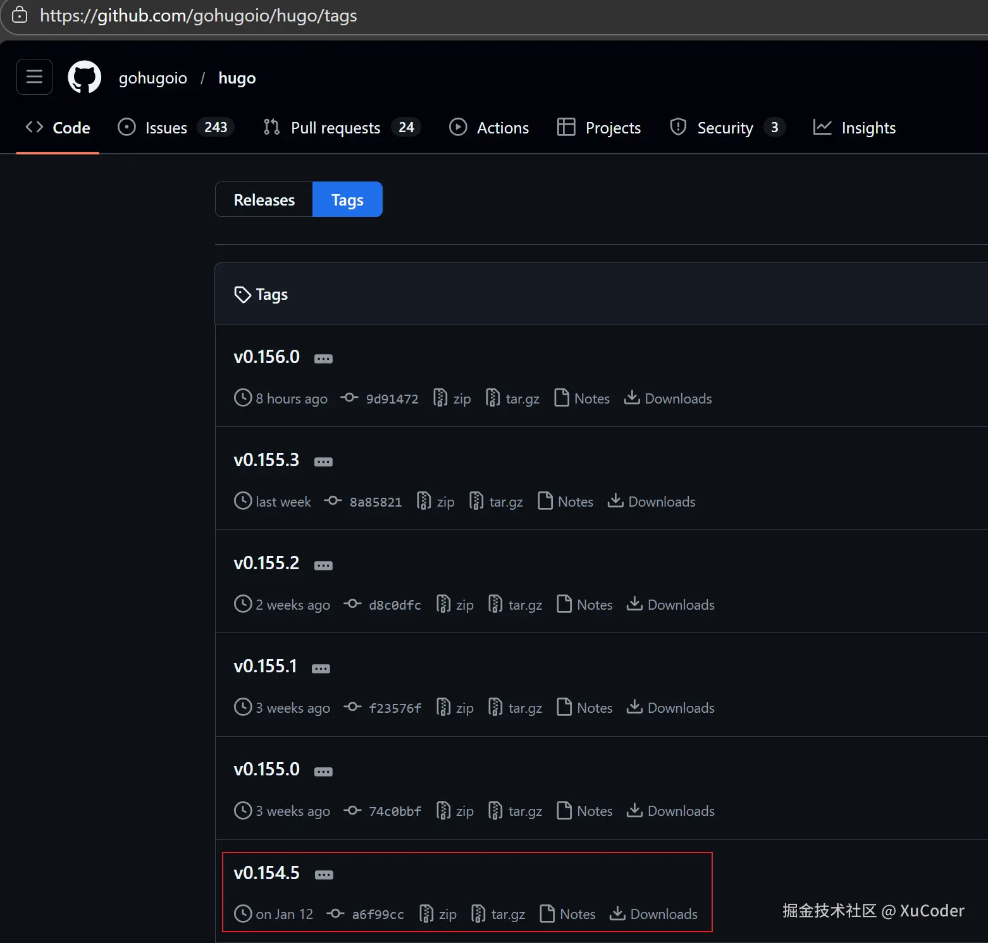Open commit 9d91472

point(380,398)
